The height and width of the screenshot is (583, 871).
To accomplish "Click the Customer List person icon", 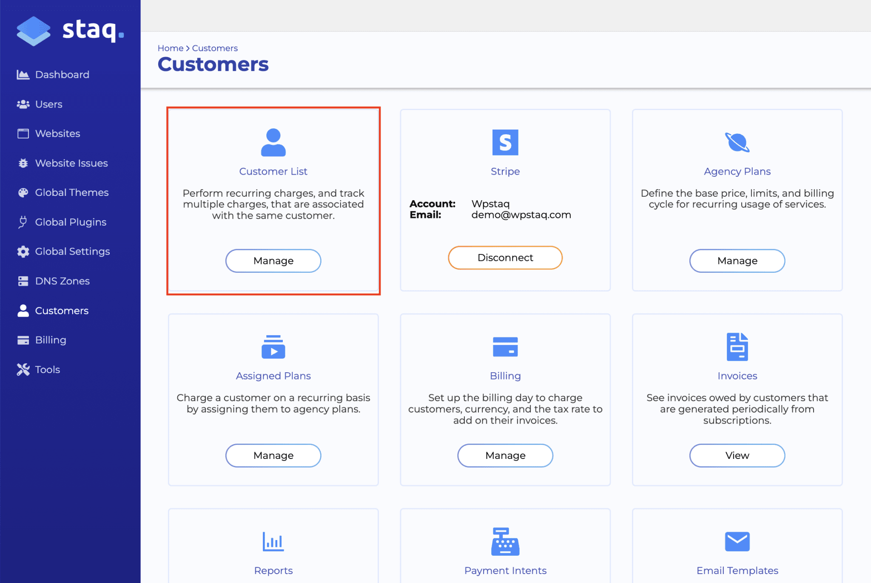I will coord(273,142).
